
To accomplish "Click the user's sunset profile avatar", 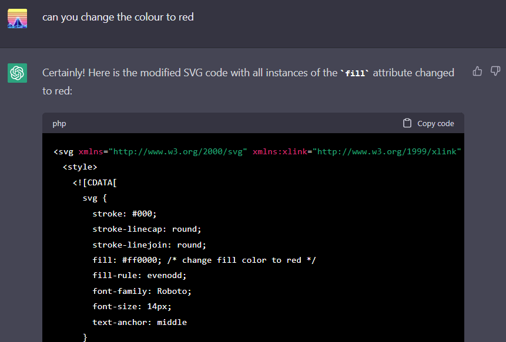I will [x=18, y=18].
